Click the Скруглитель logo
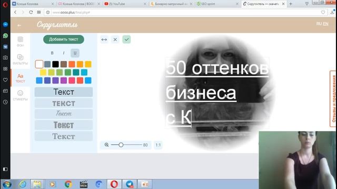The image size is (337, 189). coord(57,25)
